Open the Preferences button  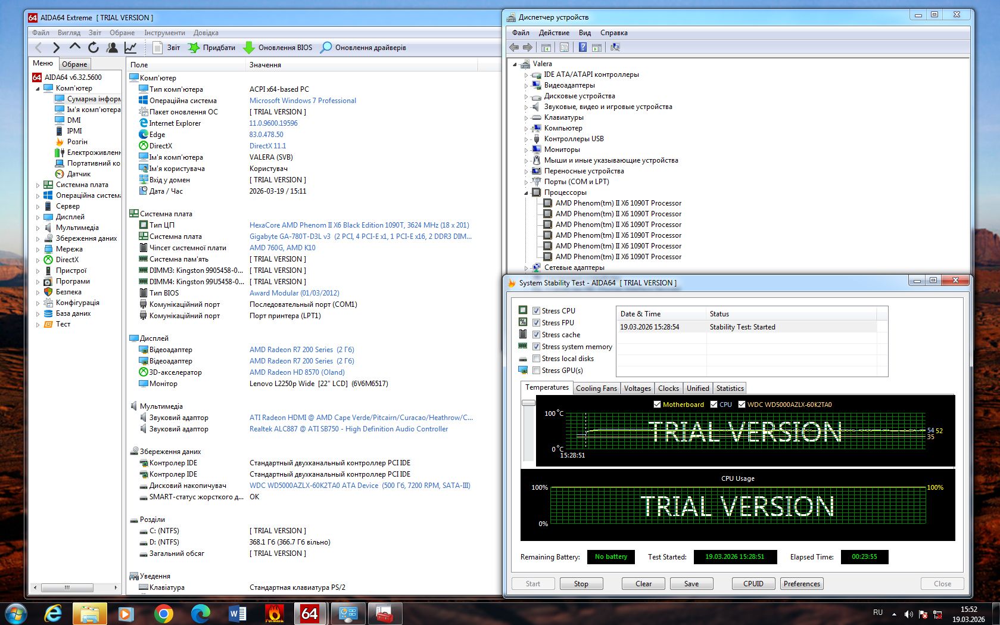(802, 584)
